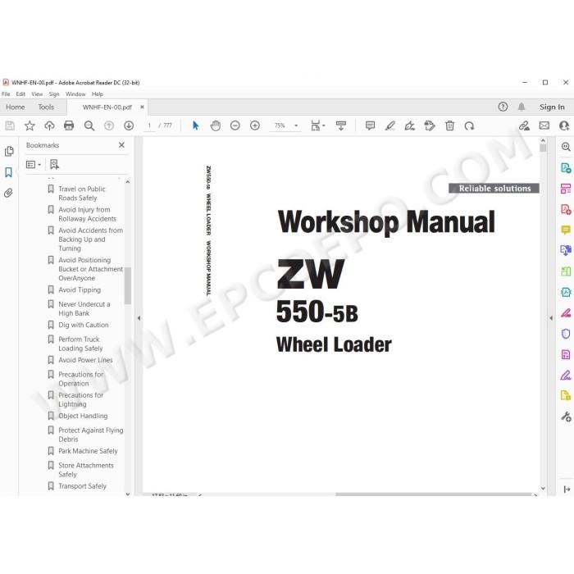Open 'Avoid Tipping' bookmark
The width and height of the screenshot is (574, 574).
click(80, 290)
